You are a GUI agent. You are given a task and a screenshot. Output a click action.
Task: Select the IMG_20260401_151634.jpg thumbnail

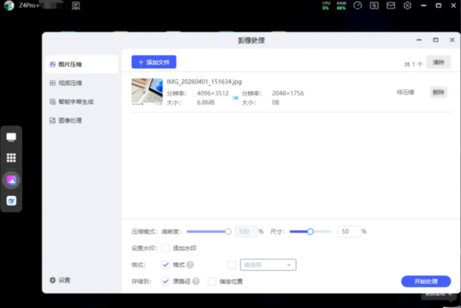(x=147, y=91)
